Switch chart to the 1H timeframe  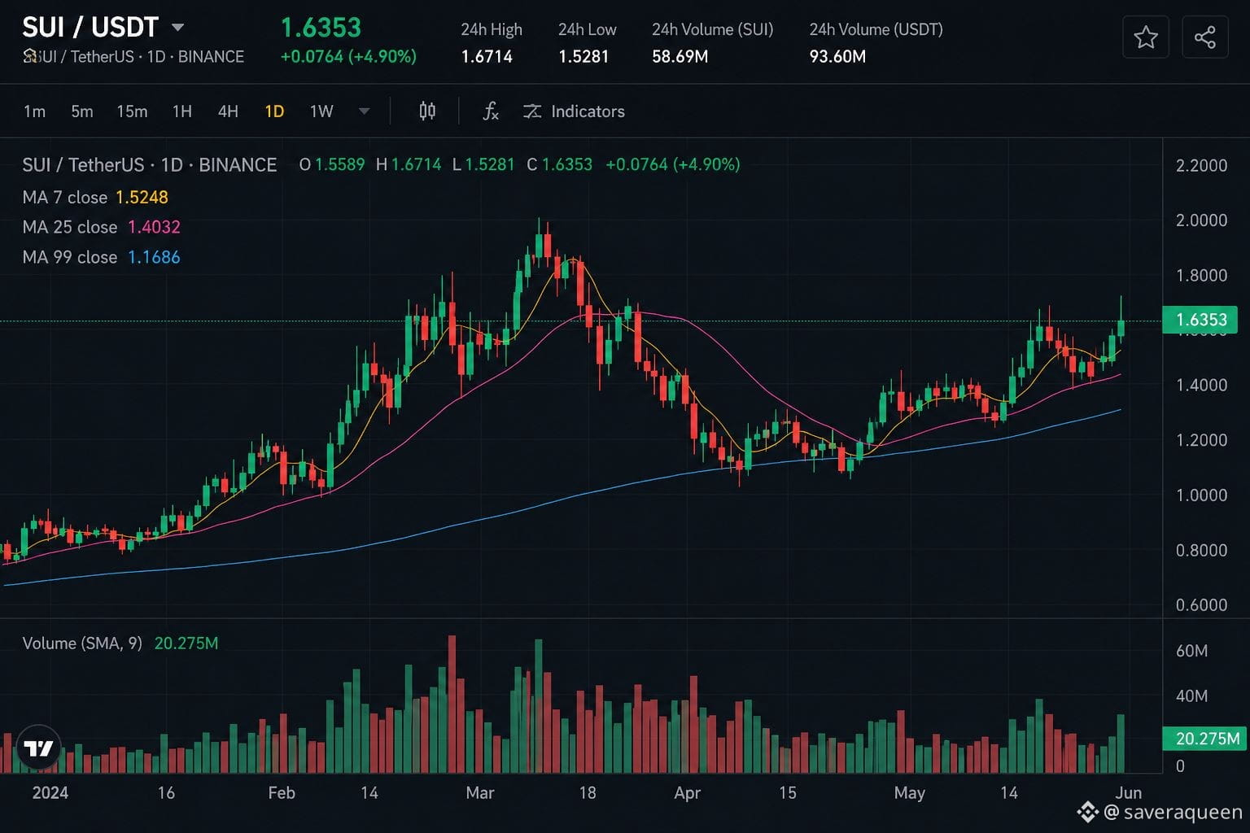coord(182,111)
